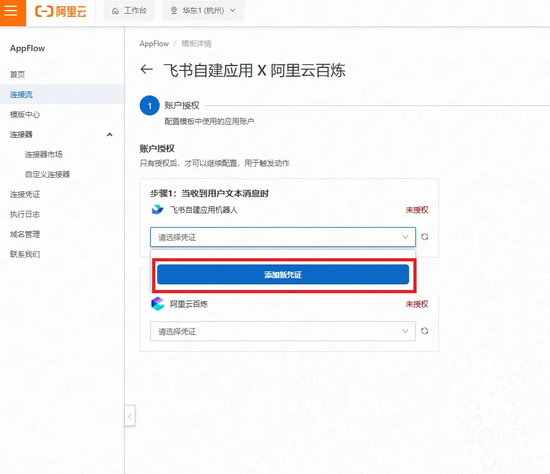
Task: Click the 飞书自建应用机器人 logo icon
Action: (x=157, y=210)
